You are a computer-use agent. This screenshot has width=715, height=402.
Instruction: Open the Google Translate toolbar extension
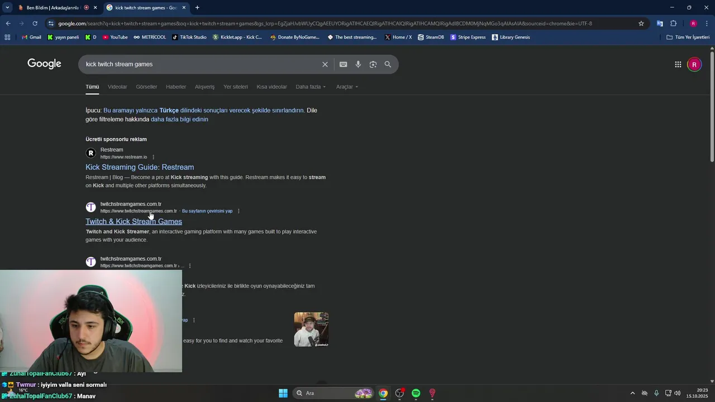(660, 23)
